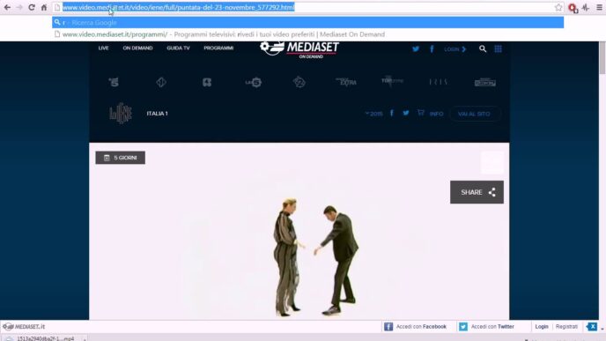This screenshot has width=606, height=341.
Task: Select the Mediaset Extra channel logo
Action: [346, 82]
